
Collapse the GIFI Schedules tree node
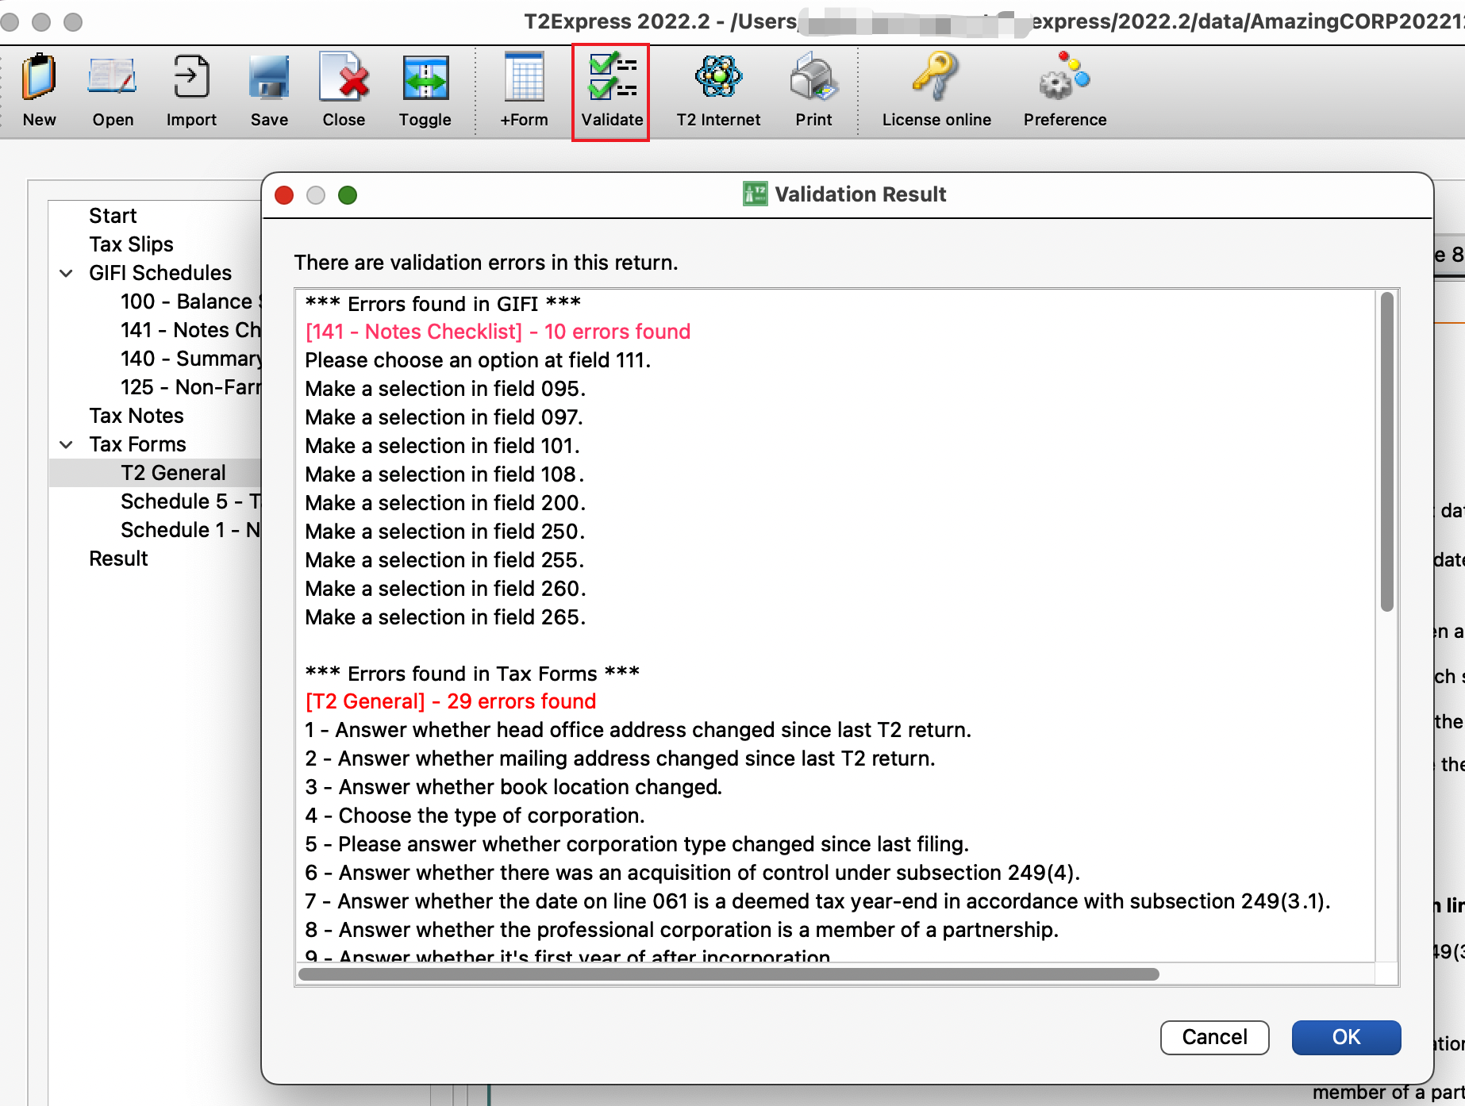67,274
